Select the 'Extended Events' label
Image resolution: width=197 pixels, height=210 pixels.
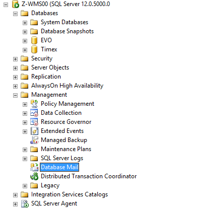click(62, 131)
